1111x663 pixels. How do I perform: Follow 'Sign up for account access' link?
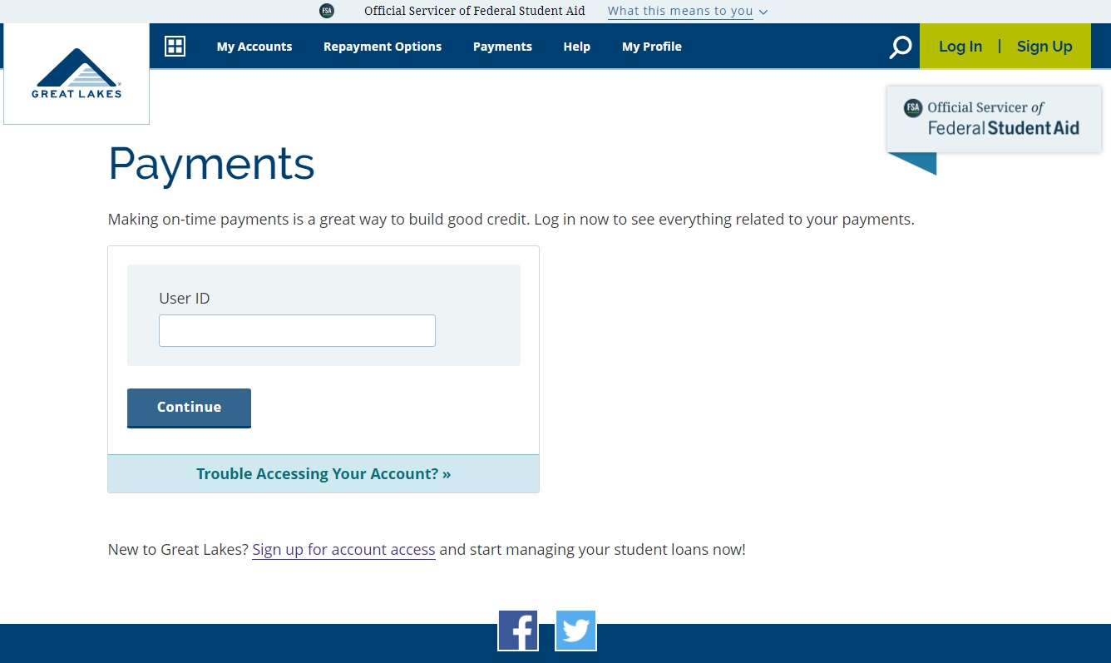tap(343, 550)
